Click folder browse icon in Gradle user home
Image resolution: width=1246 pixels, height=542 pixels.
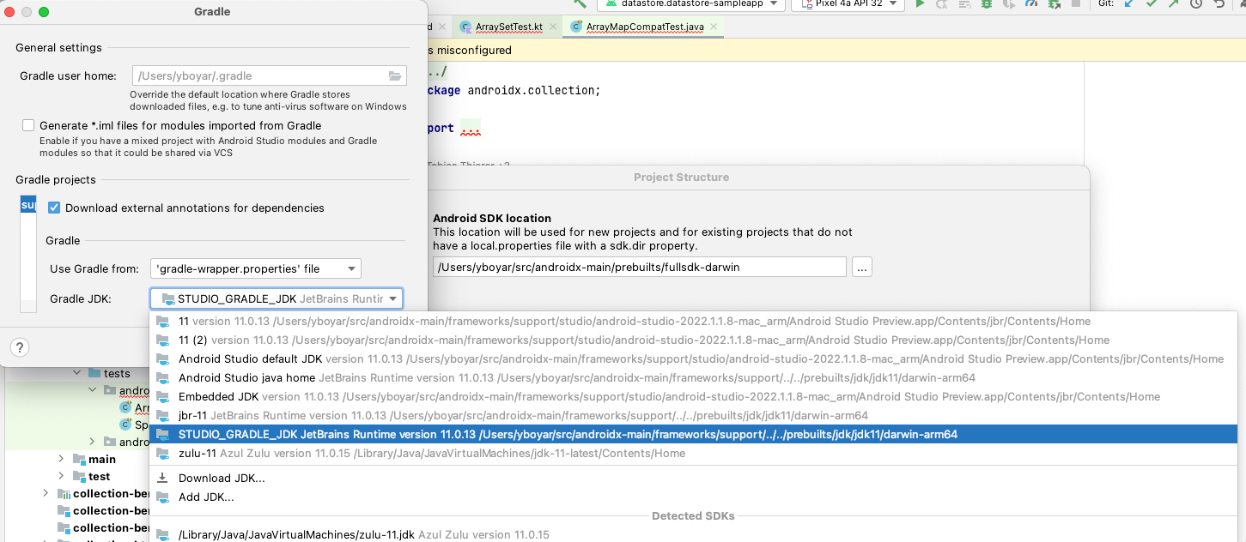[395, 76]
